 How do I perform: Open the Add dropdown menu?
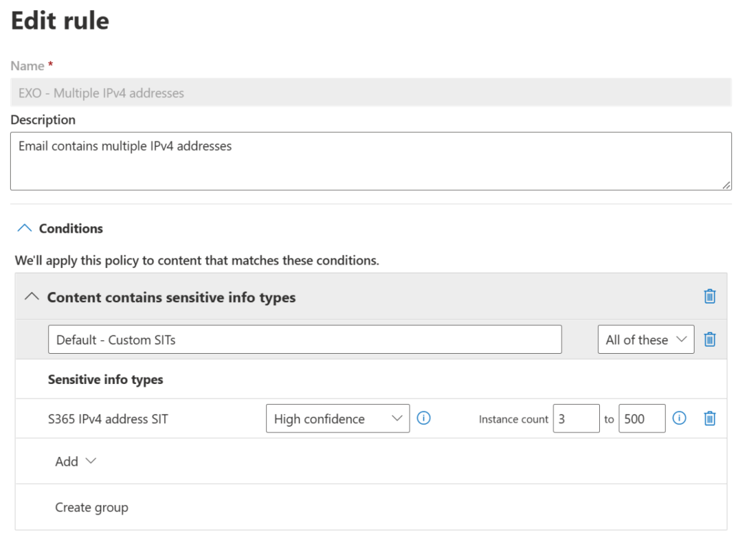(x=75, y=461)
